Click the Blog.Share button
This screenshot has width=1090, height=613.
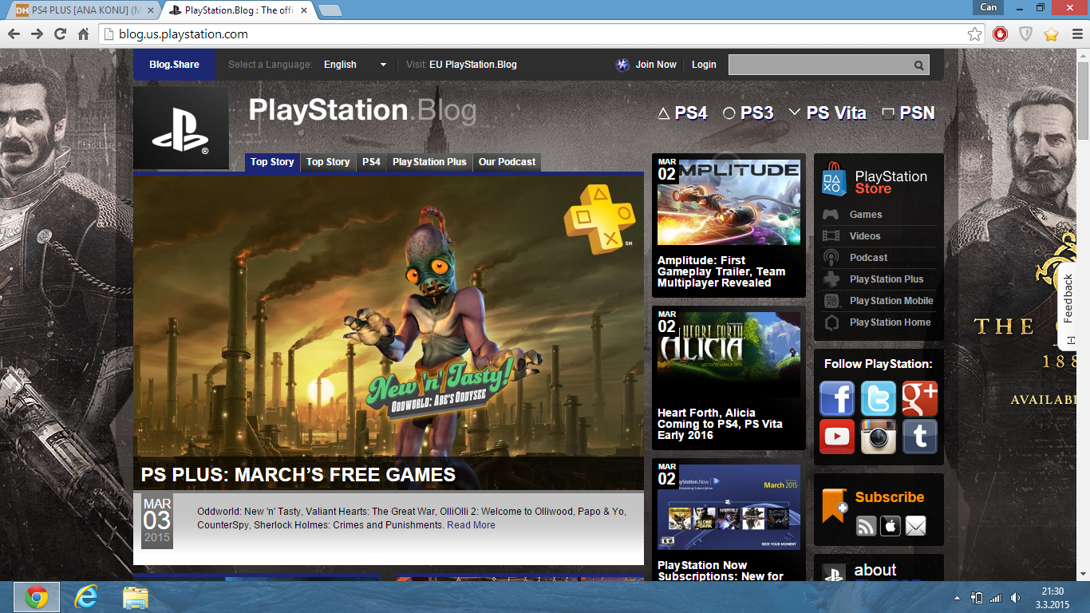pos(174,65)
